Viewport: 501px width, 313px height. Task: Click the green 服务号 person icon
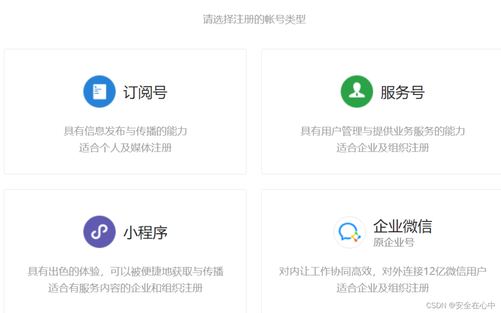[x=357, y=91]
